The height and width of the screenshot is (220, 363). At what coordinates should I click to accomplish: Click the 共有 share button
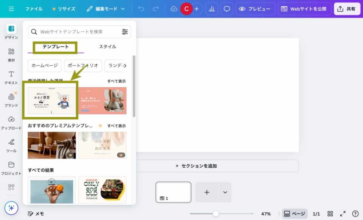click(x=347, y=9)
